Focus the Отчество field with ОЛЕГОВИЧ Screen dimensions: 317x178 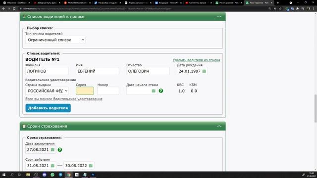[148, 71]
